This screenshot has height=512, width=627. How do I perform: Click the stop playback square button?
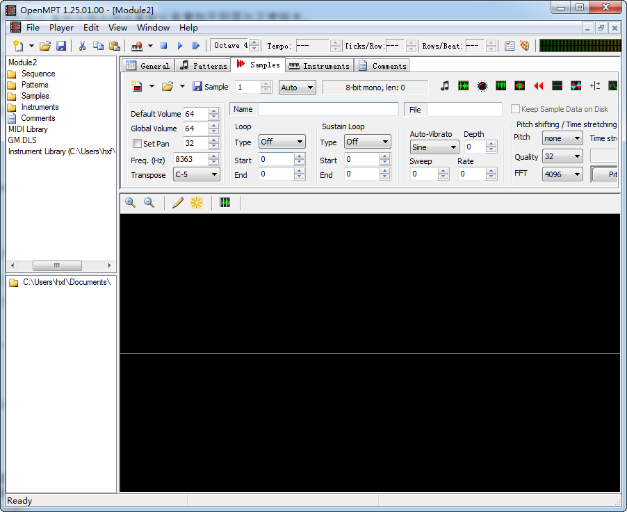[x=164, y=46]
